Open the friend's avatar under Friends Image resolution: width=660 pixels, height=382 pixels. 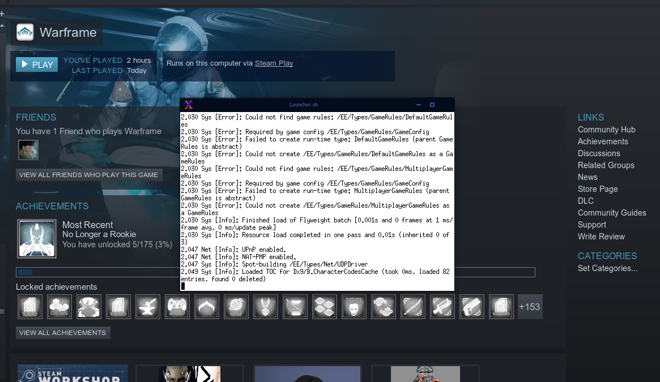[x=28, y=150]
